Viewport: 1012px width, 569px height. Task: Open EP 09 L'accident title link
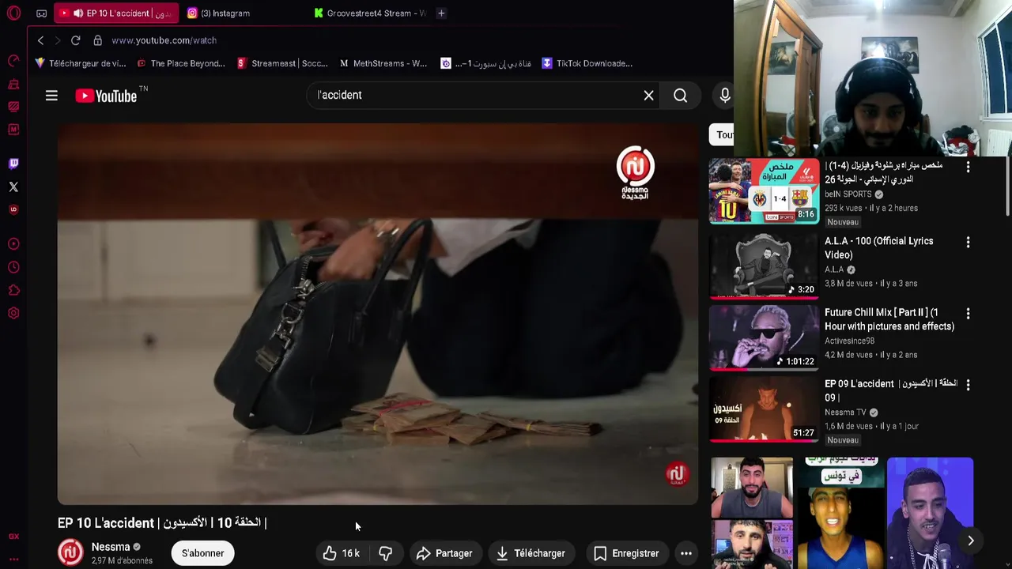[891, 390]
